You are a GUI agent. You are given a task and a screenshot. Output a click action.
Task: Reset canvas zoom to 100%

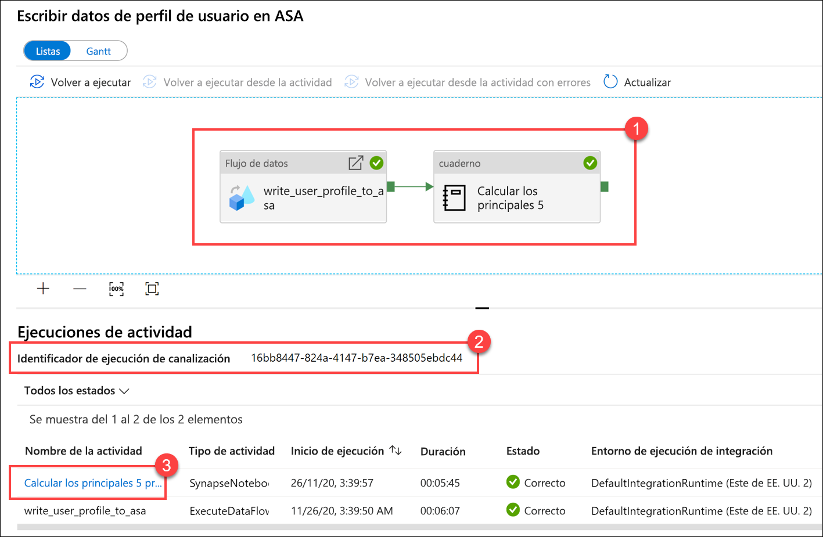(116, 289)
